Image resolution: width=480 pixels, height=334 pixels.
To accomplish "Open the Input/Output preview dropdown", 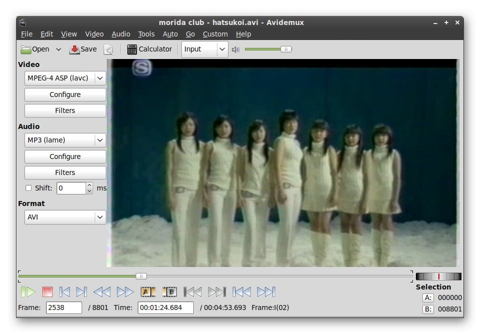I will 205,49.
